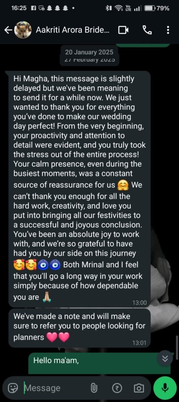Start a video call

pos(123,31)
